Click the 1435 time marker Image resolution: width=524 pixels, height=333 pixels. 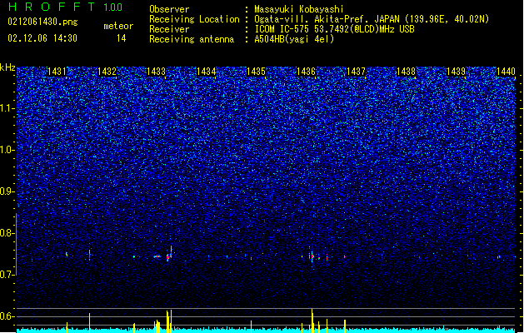256,71
